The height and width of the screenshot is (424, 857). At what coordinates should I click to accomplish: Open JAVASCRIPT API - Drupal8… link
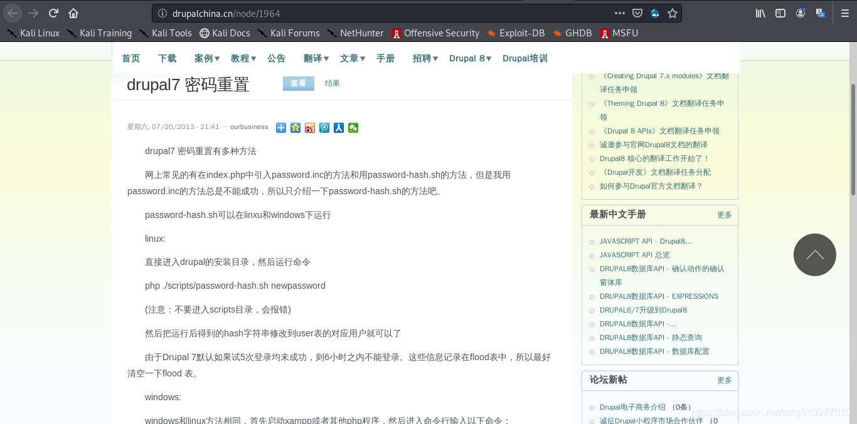pyautogui.click(x=646, y=241)
